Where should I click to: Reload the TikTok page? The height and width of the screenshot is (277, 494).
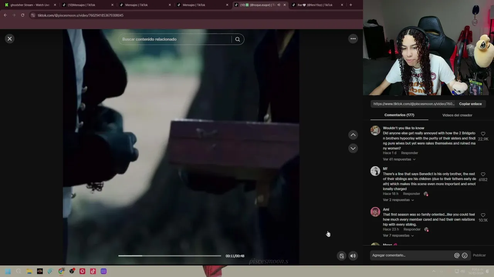(23, 15)
